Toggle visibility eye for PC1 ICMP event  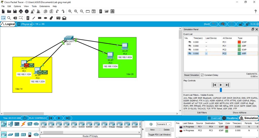pyautogui.click(x=189, y=42)
